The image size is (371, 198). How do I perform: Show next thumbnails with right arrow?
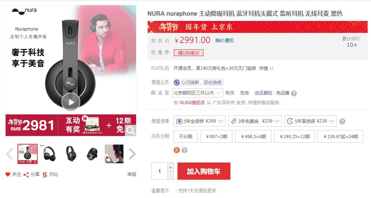(x=132, y=154)
